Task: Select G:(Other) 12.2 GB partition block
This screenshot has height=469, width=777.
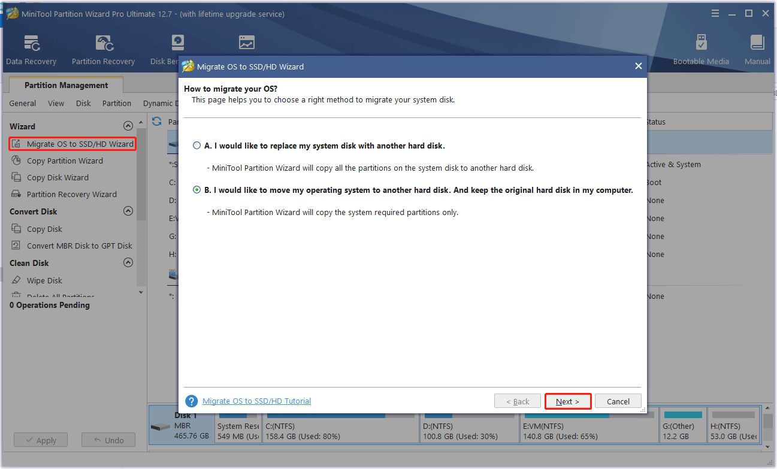Action: [x=683, y=426]
